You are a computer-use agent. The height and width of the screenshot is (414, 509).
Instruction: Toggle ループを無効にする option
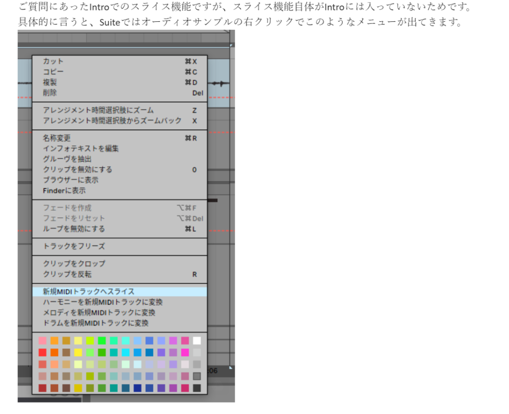click(74, 229)
